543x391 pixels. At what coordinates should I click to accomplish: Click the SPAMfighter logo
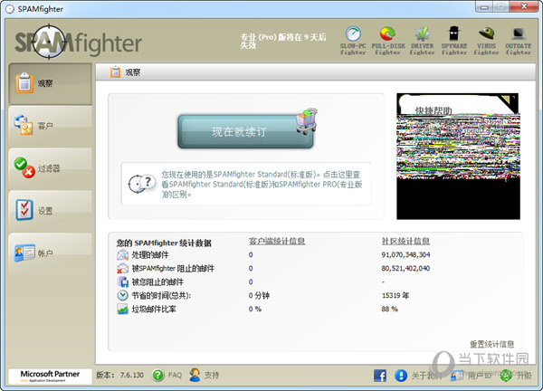pyautogui.click(x=78, y=42)
